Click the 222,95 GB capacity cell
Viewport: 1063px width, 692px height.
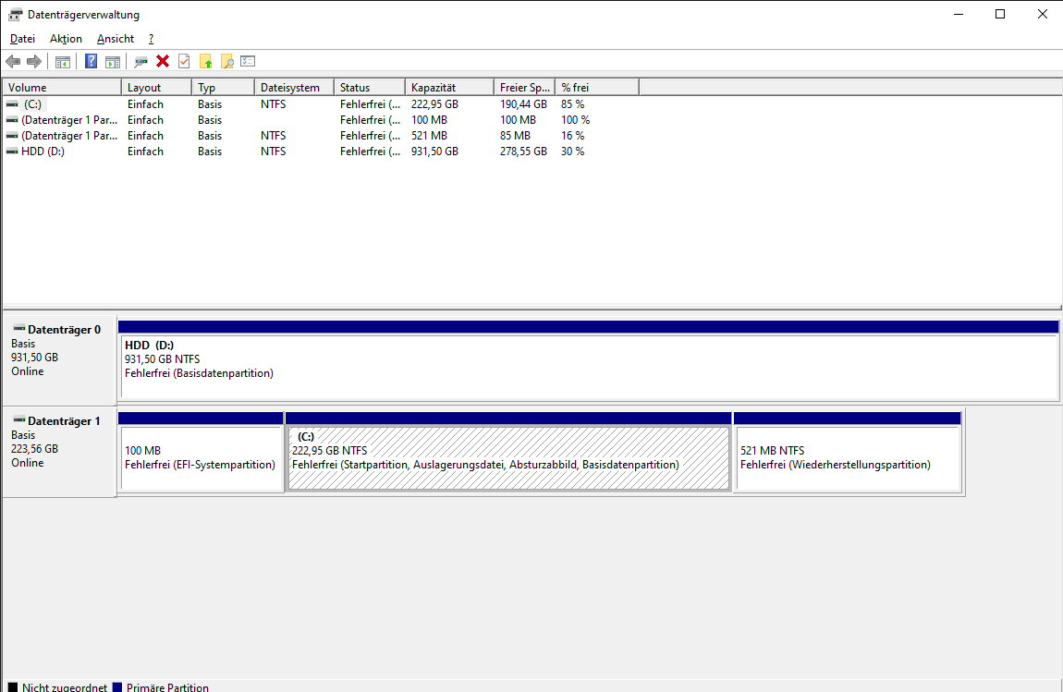434,104
